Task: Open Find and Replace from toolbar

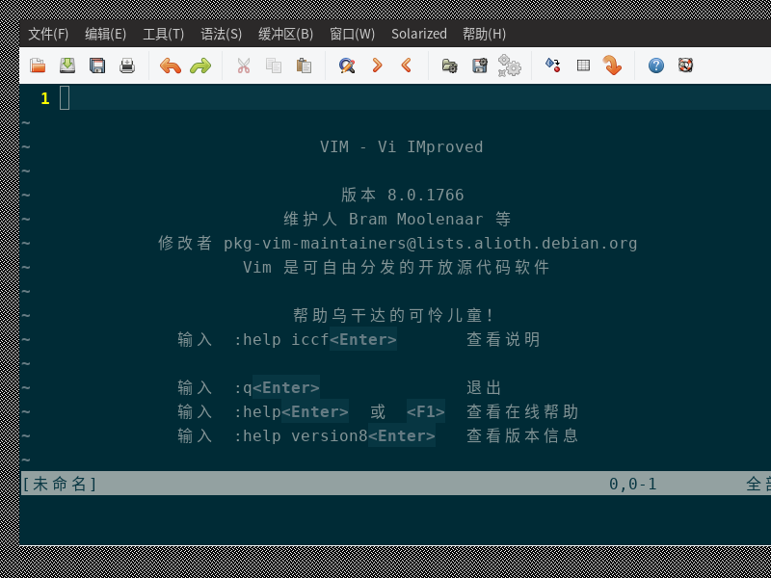Action: click(347, 66)
